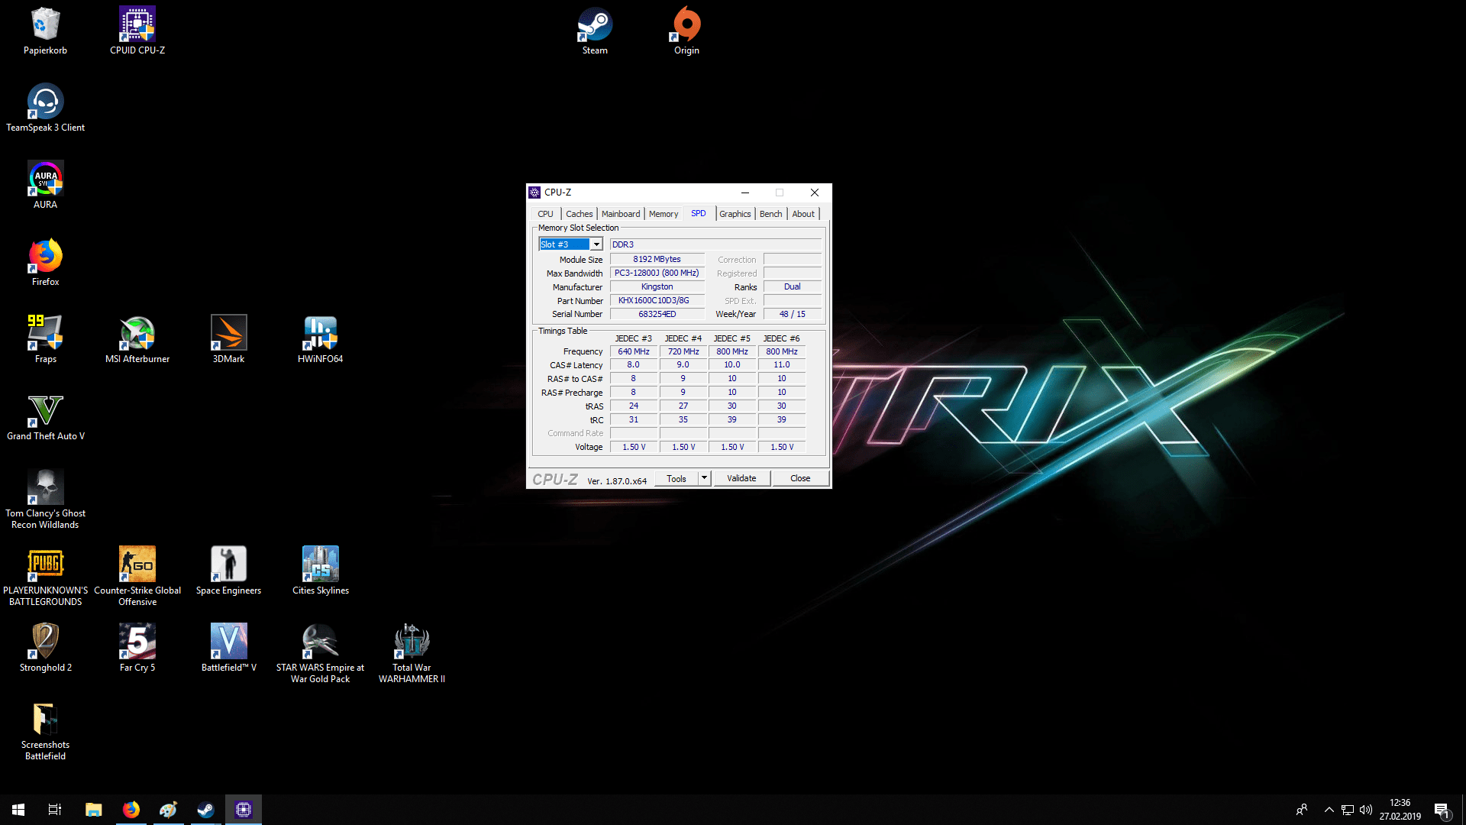Click JEDEC #3 frequency 640 MHz cell
The height and width of the screenshot is (825, 1466).
click(x=634, y=351)
